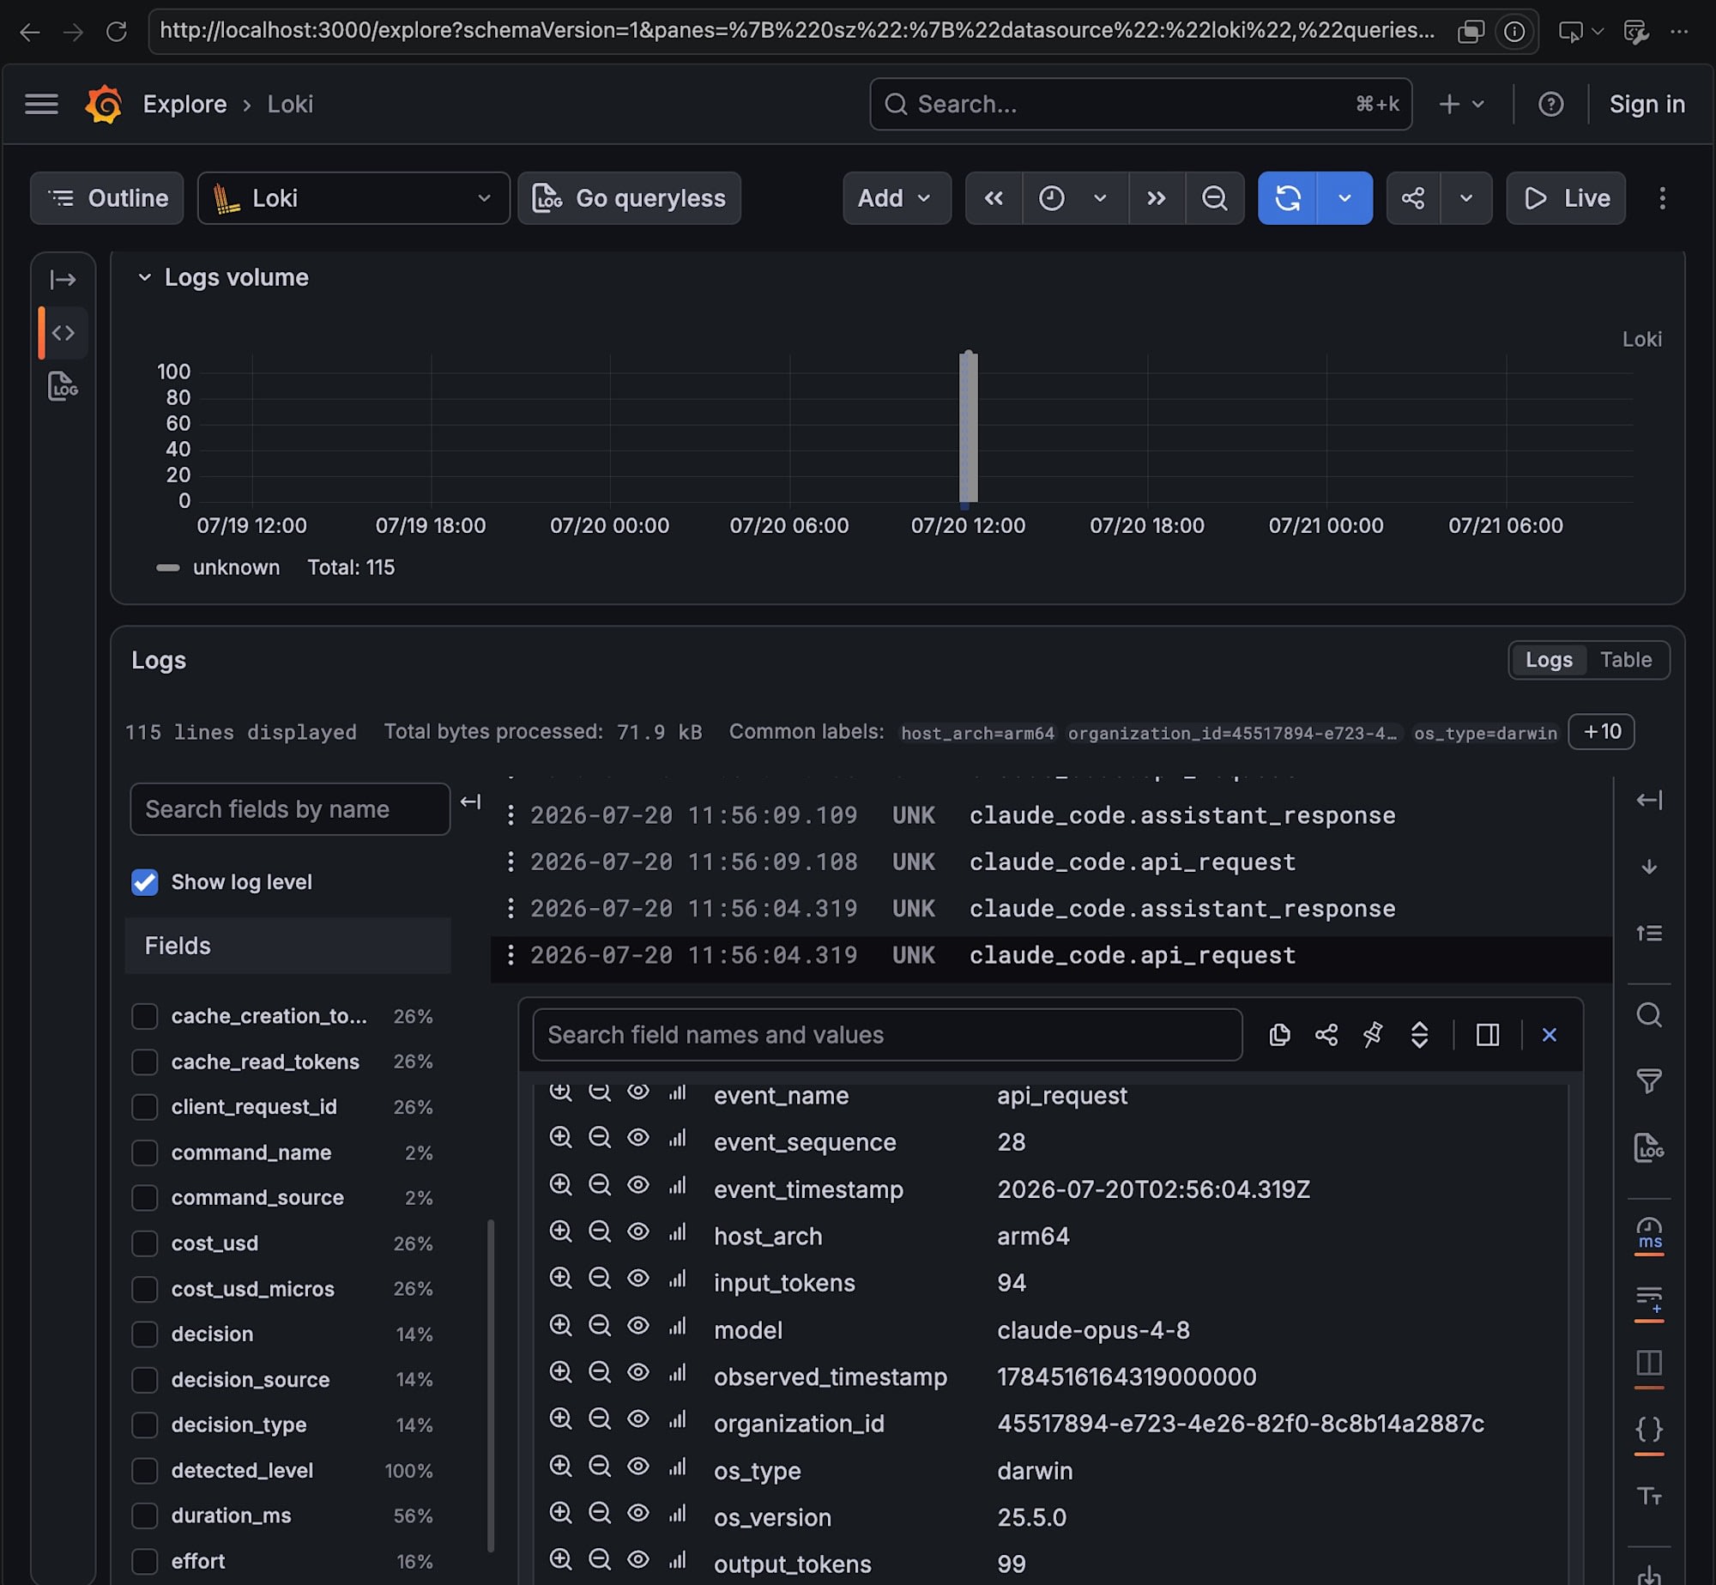Start Live tailing

1566,198
